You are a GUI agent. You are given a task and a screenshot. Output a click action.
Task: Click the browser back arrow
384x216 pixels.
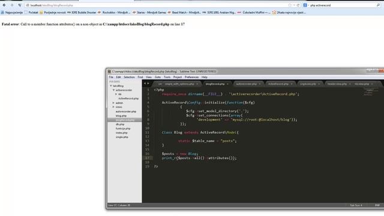[4, 5]
